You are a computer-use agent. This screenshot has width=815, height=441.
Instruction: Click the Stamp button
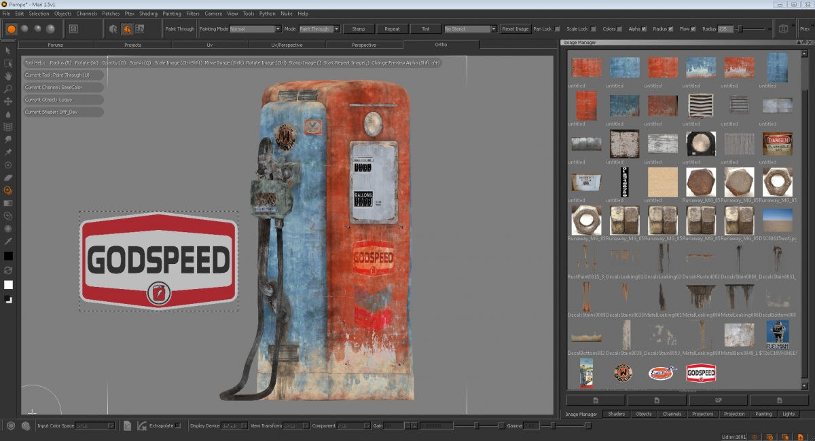[x=359, y=29]
